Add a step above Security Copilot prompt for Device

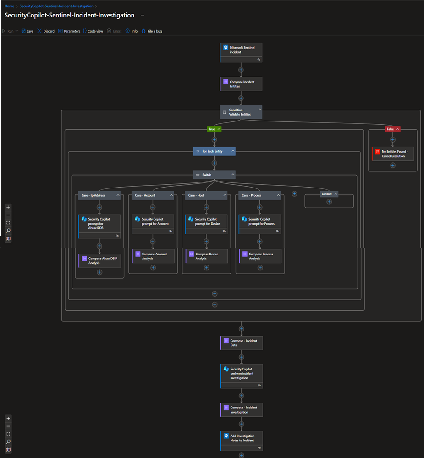coord(206,207)
